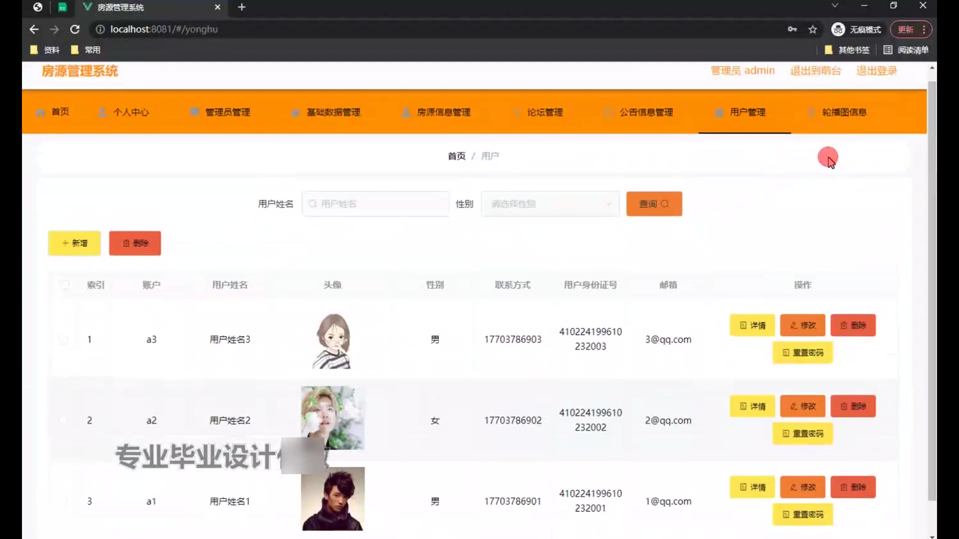This screenshot has width=959, height=539.
Task: Click the 用户身份证号 column header
Action: point(590,284)
